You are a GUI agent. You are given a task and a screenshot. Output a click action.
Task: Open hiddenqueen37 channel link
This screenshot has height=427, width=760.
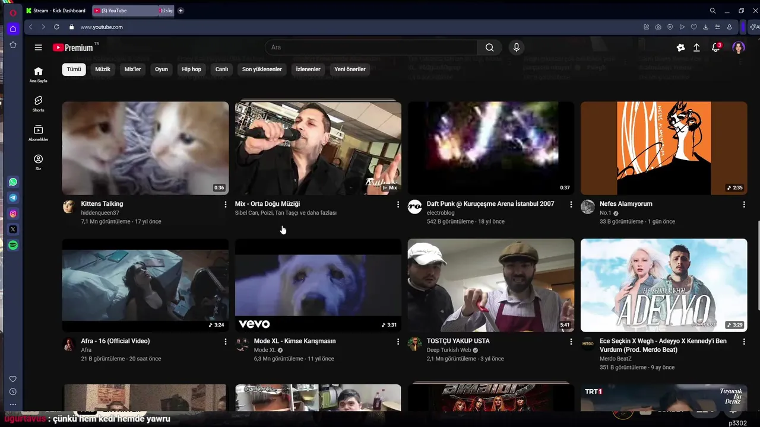pos(100,213)
